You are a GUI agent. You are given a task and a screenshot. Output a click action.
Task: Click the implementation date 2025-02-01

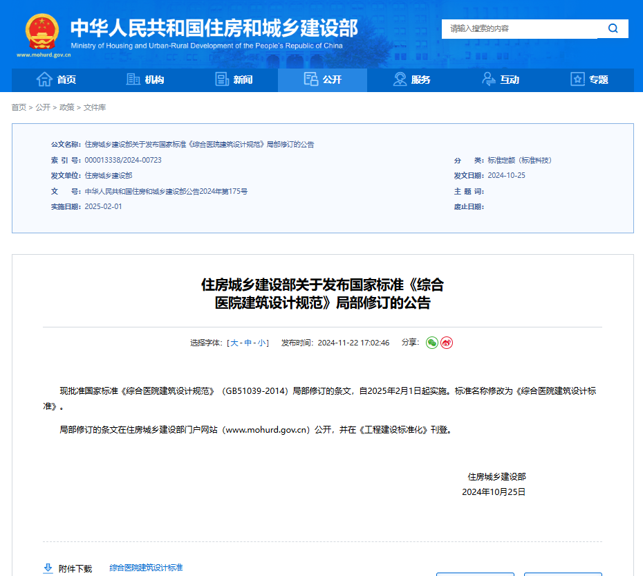tap(103, 206)
